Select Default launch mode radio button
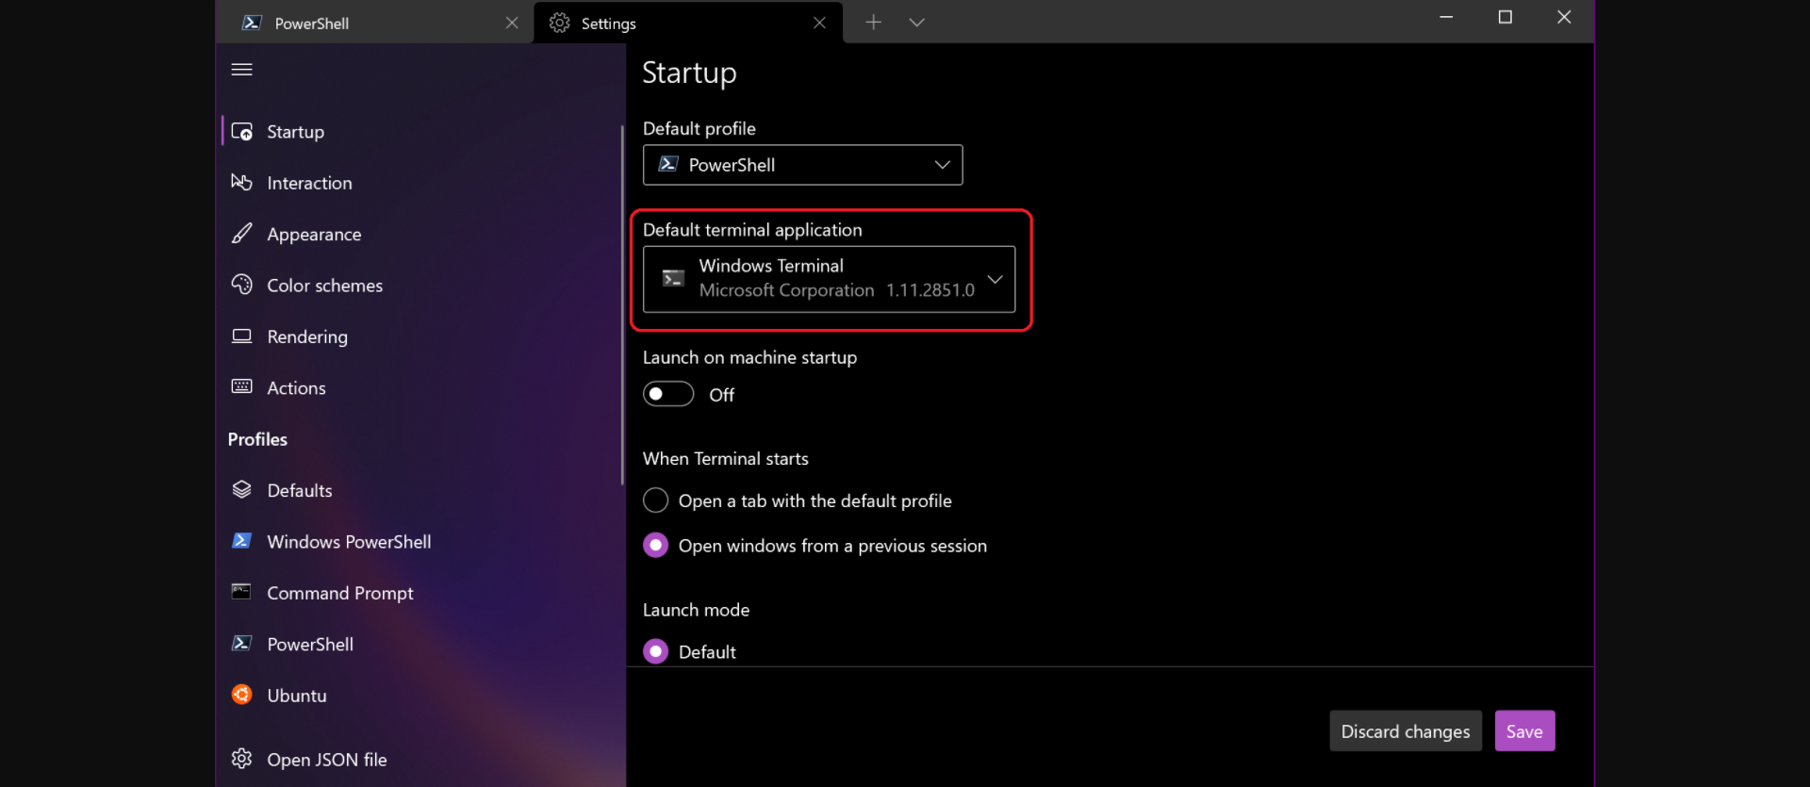Image resolution: width=1810 pixels, height=787 pixels. (x=655, y=651)
